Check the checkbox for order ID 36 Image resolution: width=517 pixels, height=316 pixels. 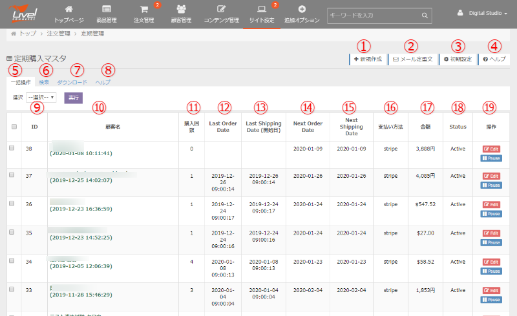[x=12, y=204]
